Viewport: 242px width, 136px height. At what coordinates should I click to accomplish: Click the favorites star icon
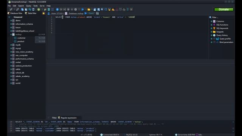click(x=43, y=14)
